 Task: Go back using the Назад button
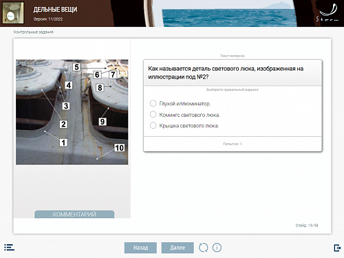click(140, 248)
